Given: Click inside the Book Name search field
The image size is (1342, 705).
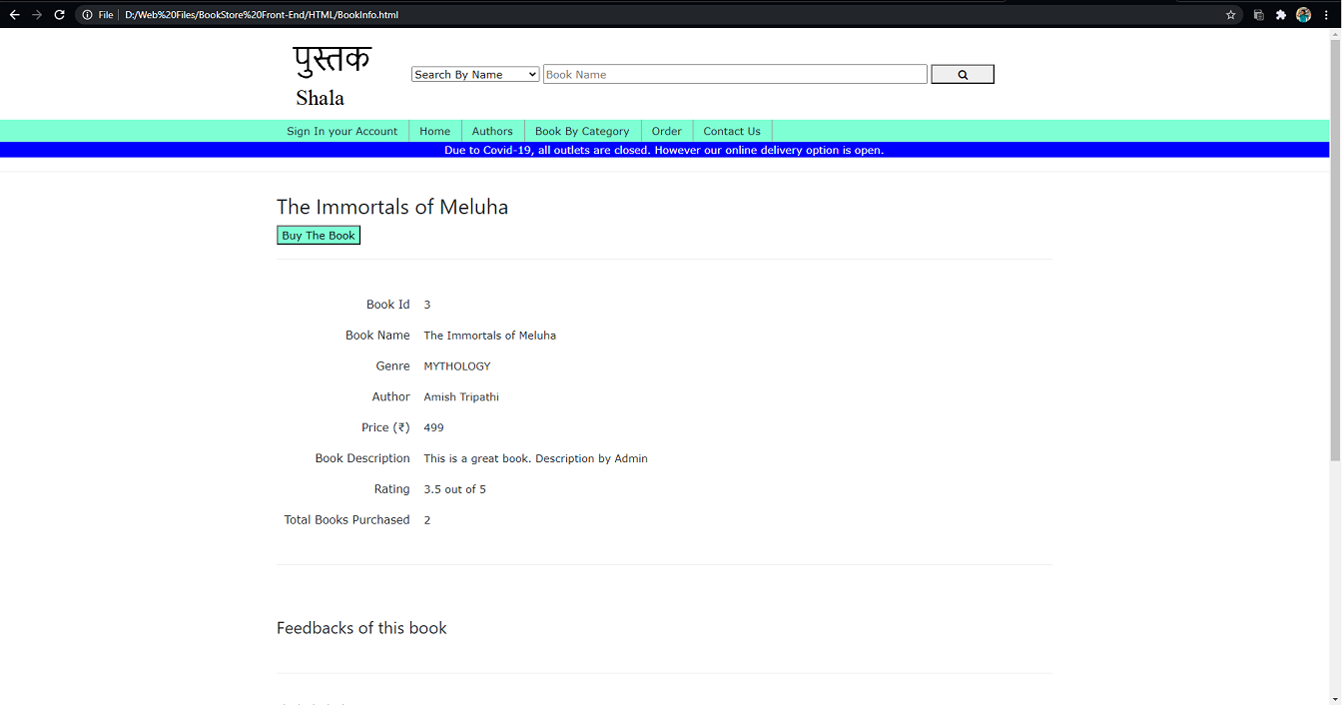Looking at the screenshot, I should point(734,73).
